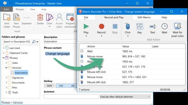The width and height of the screenshot is (188, 105).
Task: Add a Key action to the macro
Action: point(140,27)
